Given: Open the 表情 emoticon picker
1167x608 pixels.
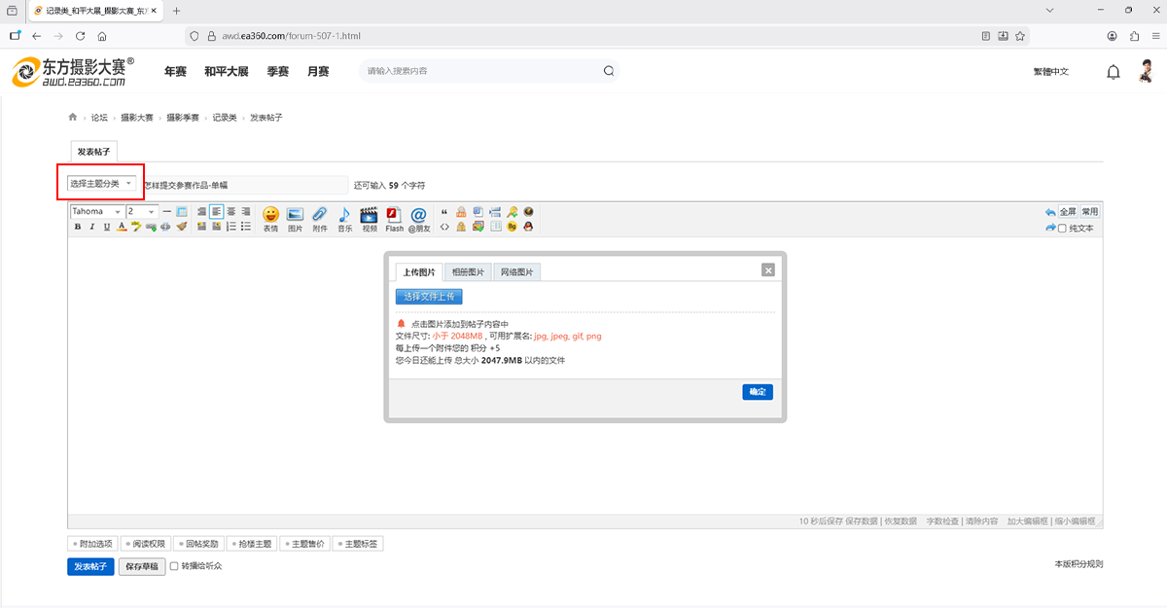Looking at the screenshot, I should [x=271, y=217].
